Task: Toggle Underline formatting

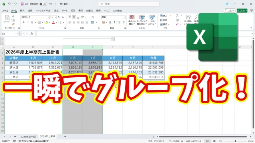Action: click(32, 22)
